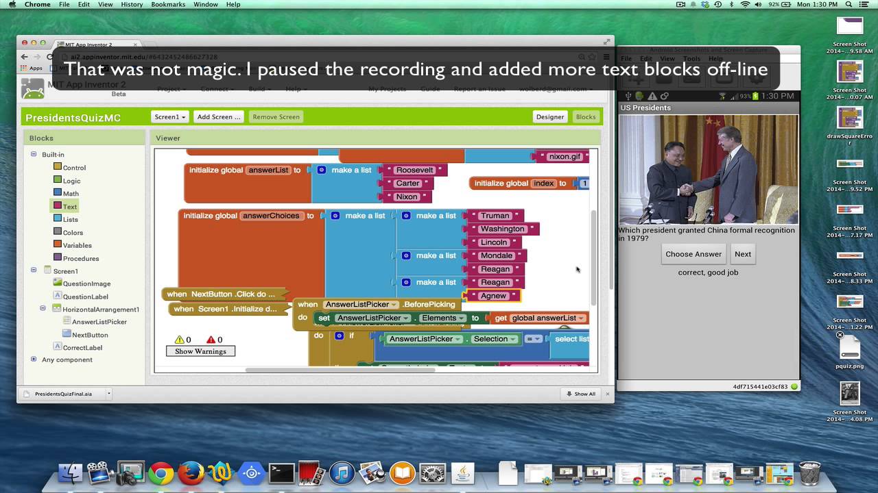Launch Google Chrome from the dock
Screen dimensions: 878x493
(161, 473)
